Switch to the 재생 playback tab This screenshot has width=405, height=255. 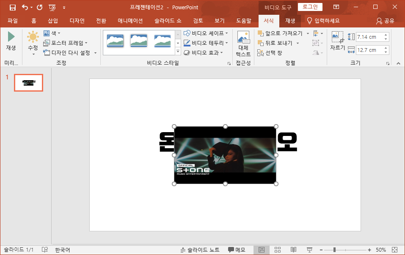click(x=290, y=21)
